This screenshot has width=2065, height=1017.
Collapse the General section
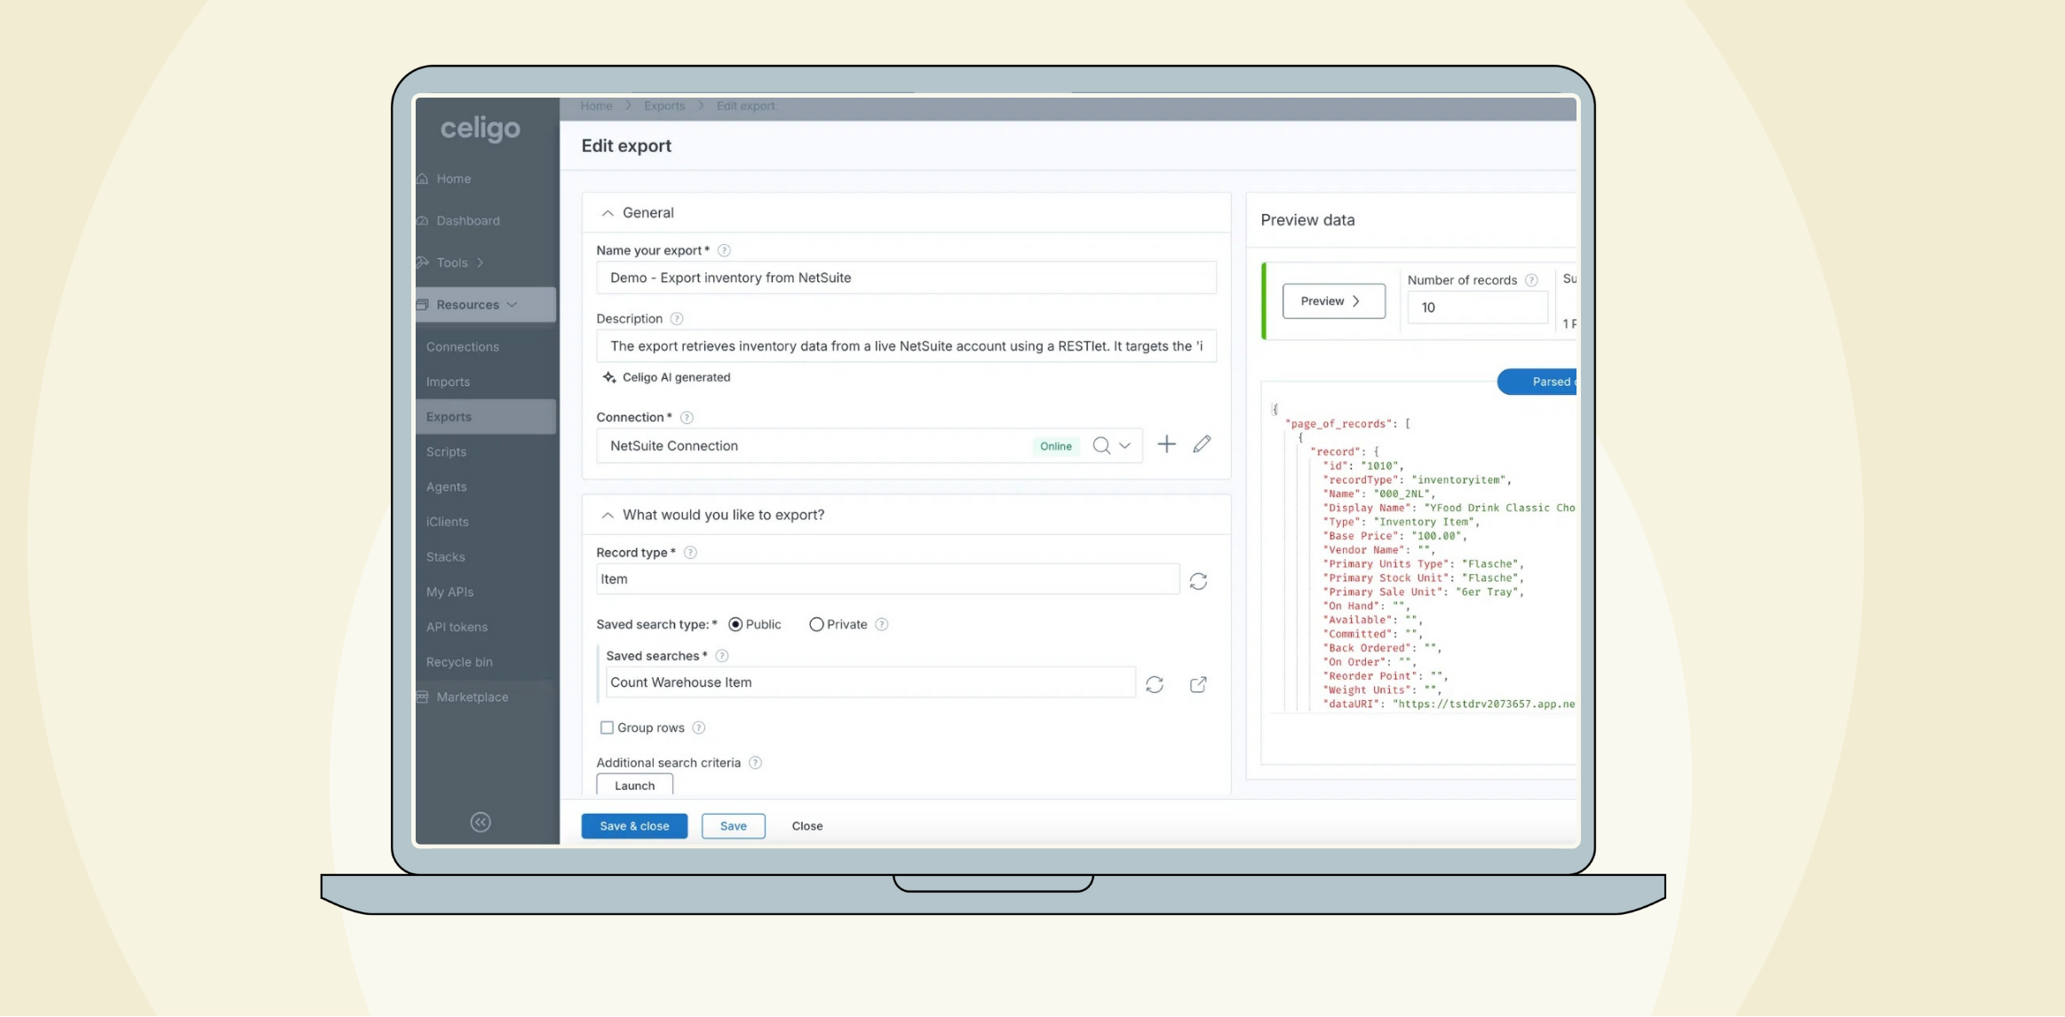pos(608,213)
